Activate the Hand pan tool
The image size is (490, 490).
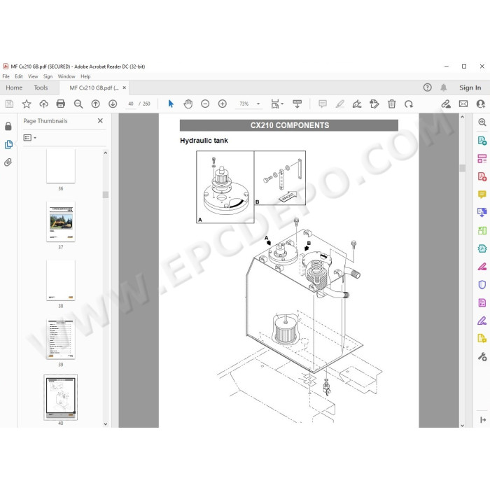188,104
